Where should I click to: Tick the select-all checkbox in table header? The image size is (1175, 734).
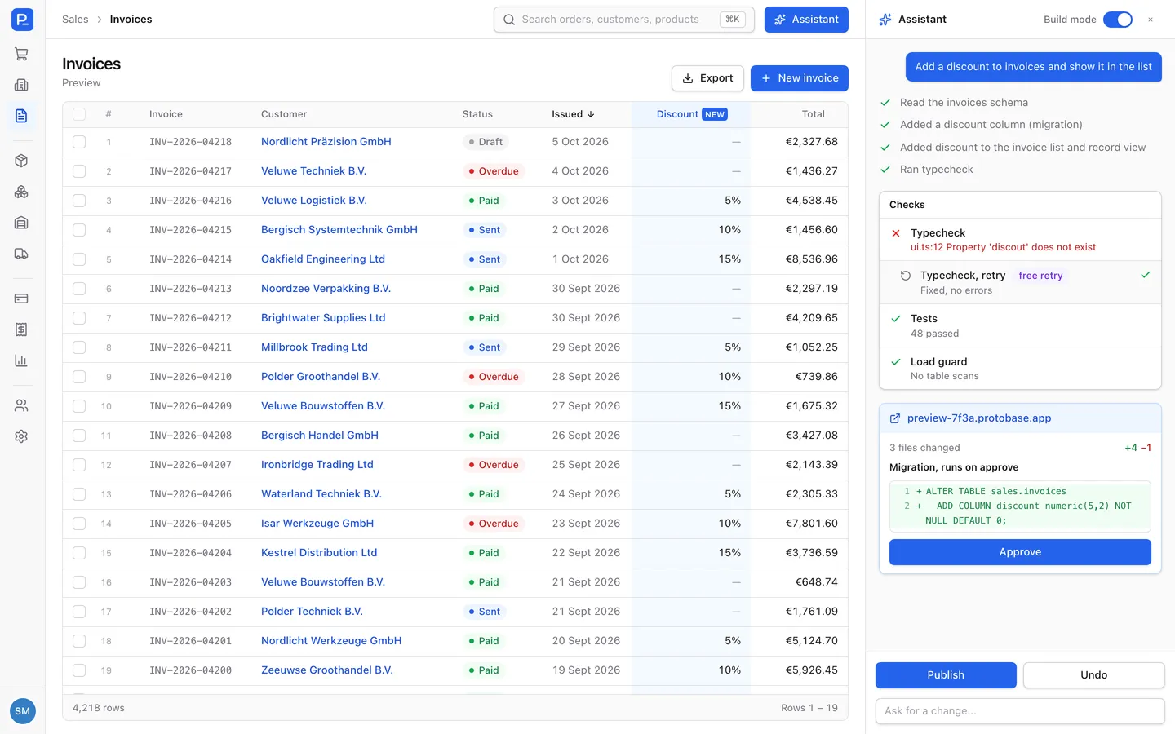pyautogui.click(x=79, y=114)
